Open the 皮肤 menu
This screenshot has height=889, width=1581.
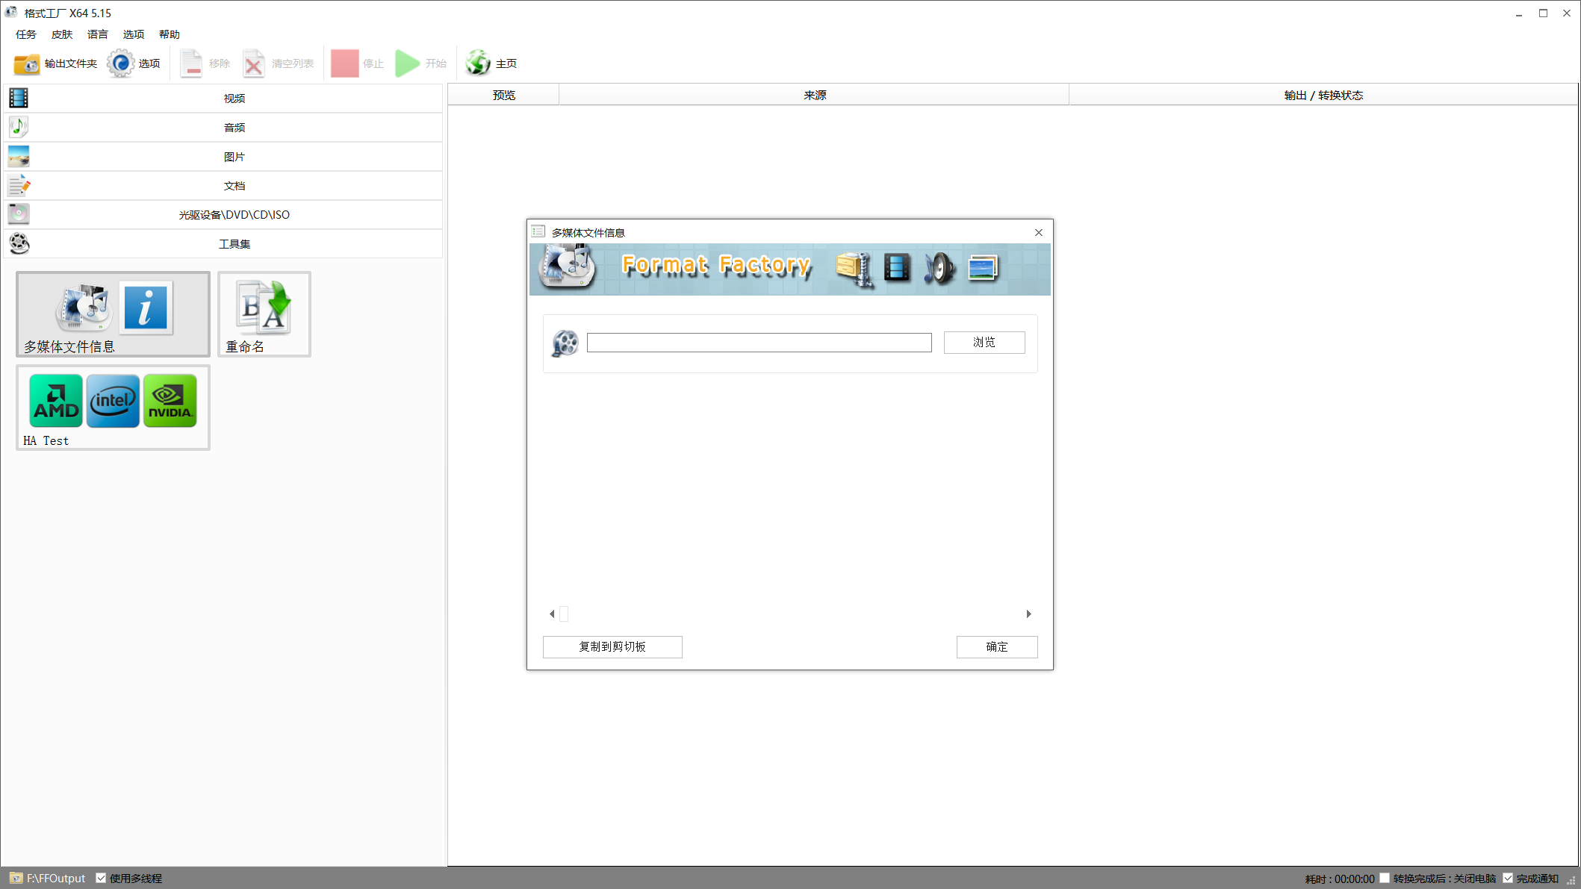click(x=62, y=34)
